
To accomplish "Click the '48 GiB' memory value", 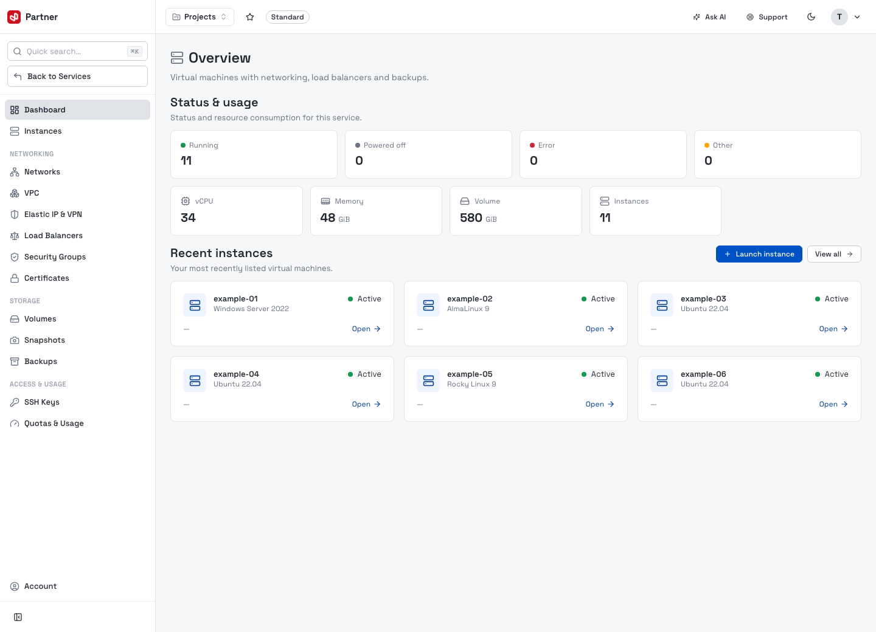I will coord(335,218).
